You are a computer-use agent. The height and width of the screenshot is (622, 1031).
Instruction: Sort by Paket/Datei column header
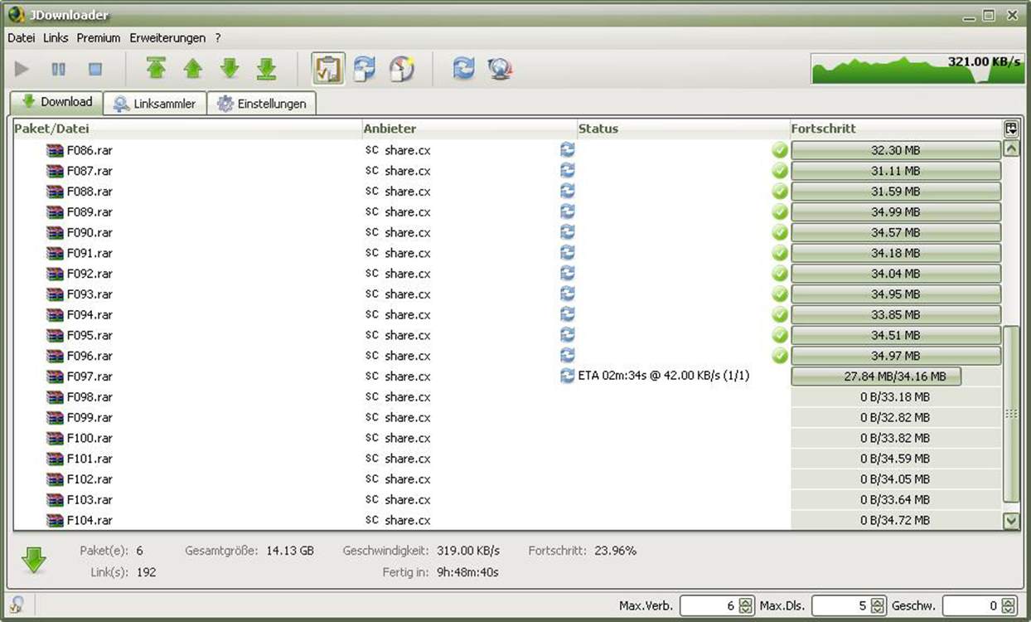187,129
